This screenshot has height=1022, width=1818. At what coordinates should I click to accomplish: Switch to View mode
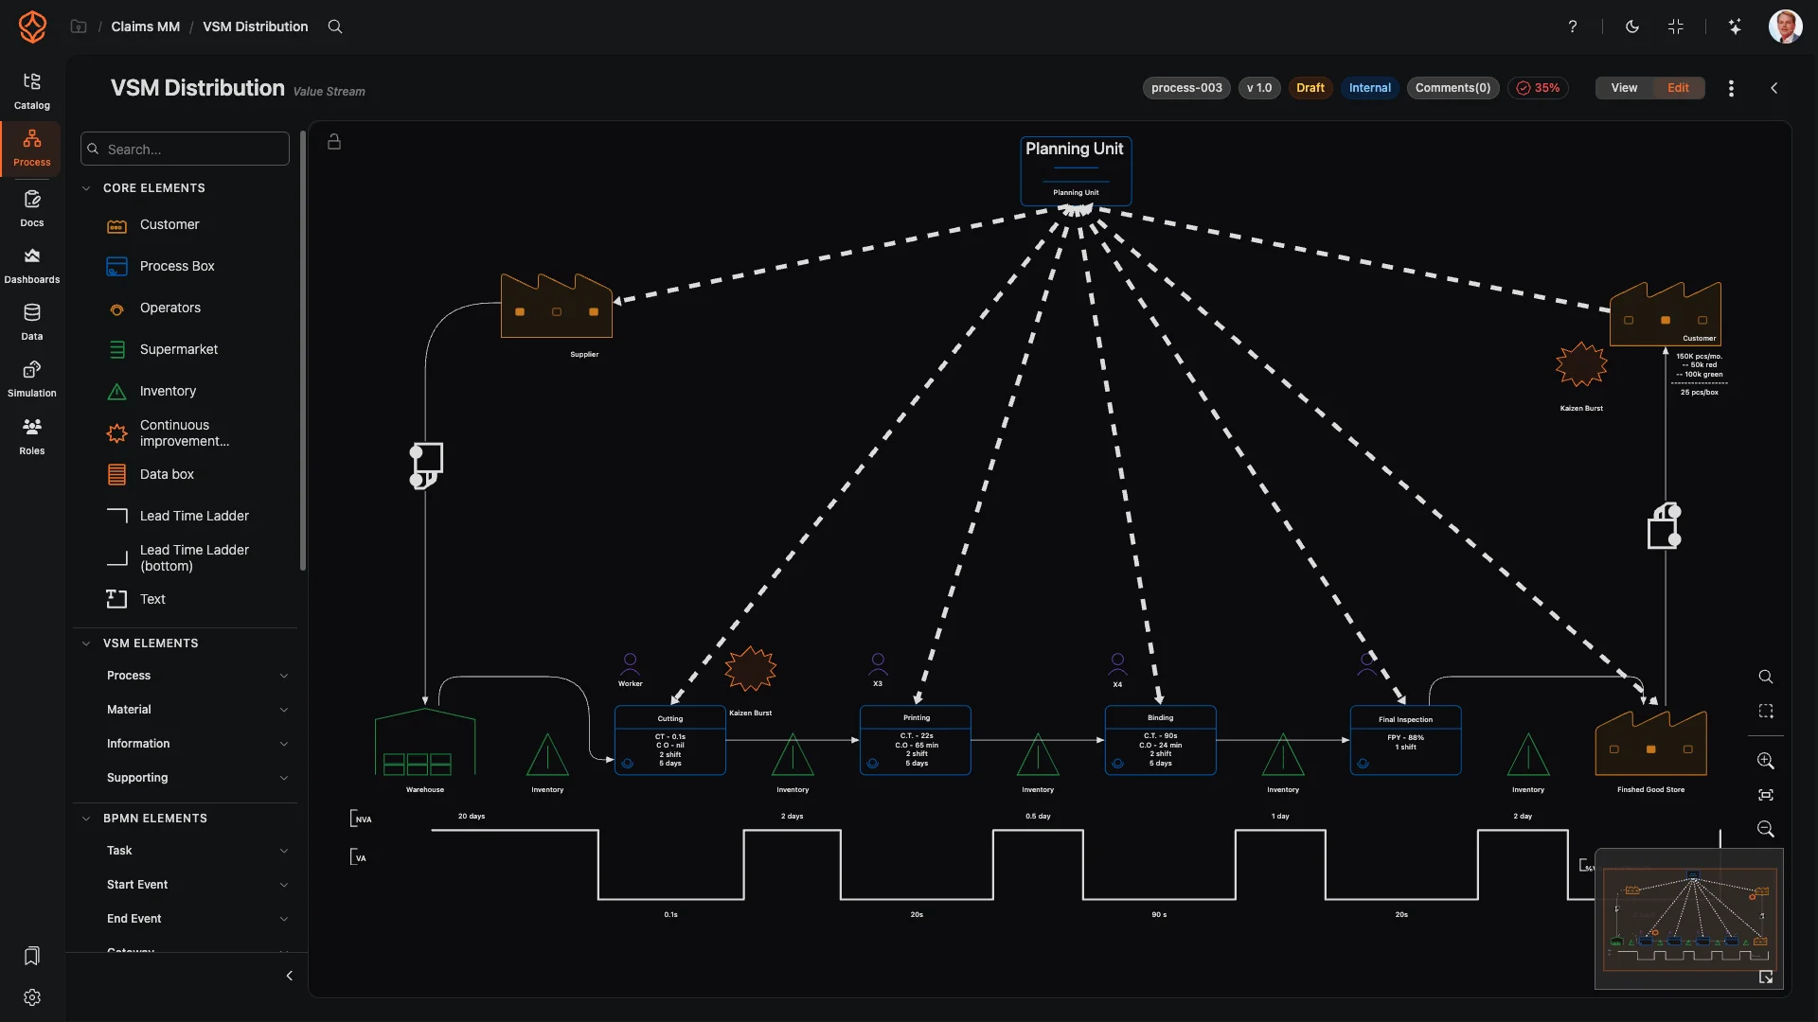1624,88
